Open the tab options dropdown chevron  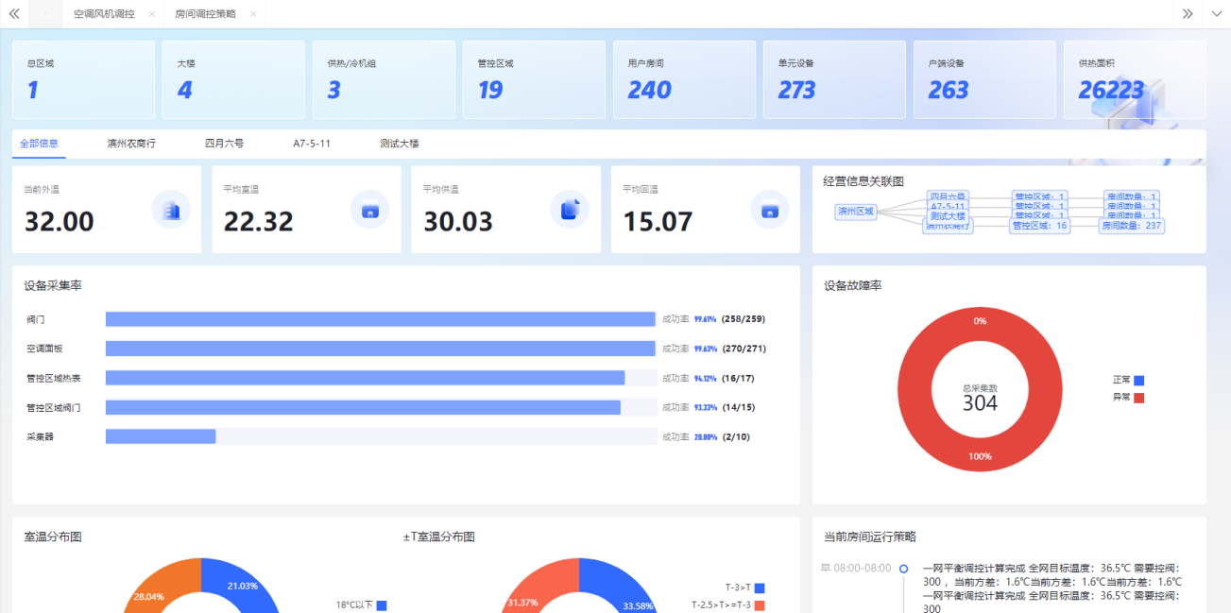(1216, 14)
